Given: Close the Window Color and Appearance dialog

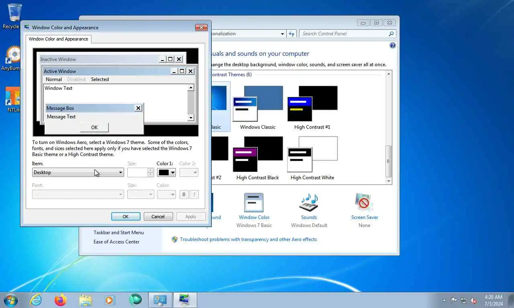Looking at the screenshot, I should (201, 27).
